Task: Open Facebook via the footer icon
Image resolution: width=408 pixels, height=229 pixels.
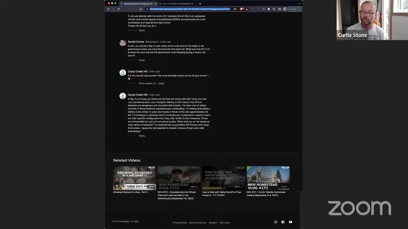Action: coord(283,222)
